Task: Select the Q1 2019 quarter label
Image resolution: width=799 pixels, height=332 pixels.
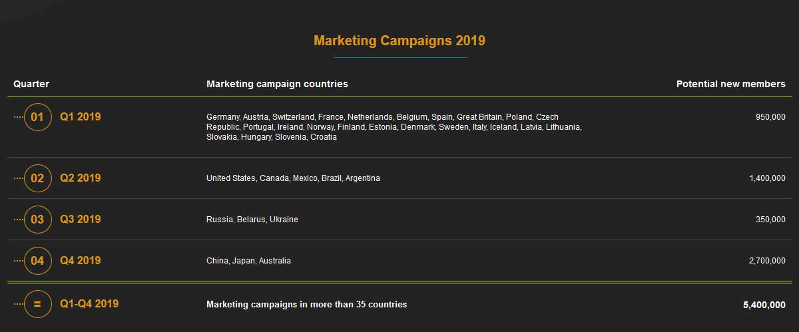Action: click(80, 117)
